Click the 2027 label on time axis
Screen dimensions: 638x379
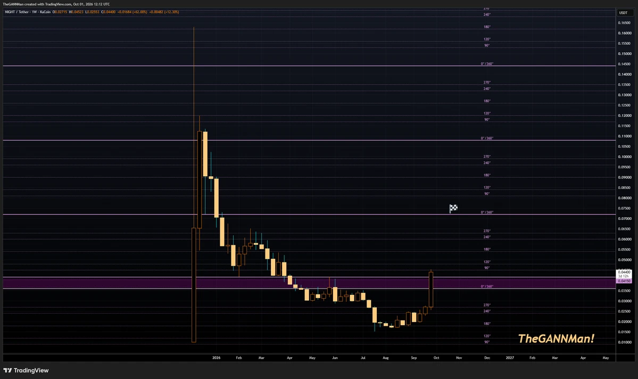point(510,358)
